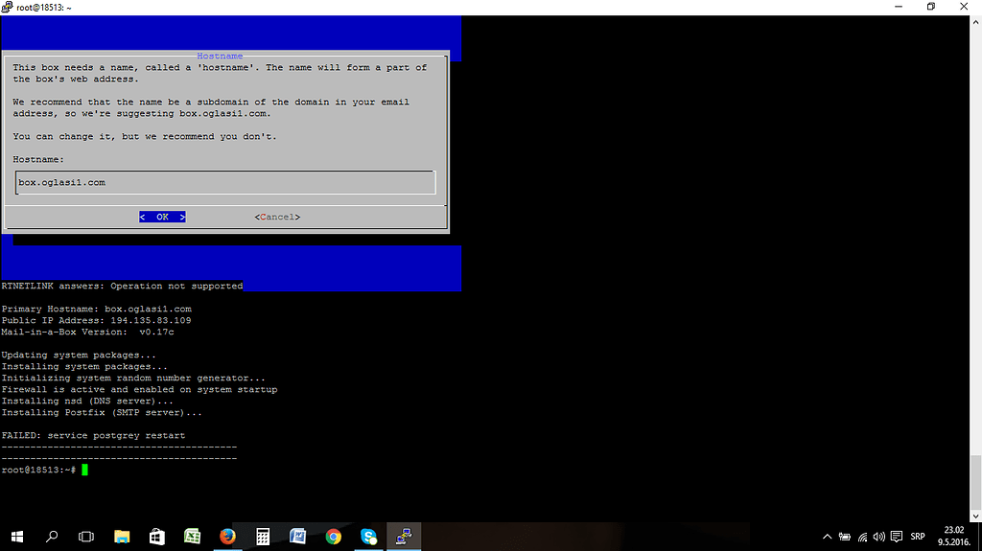Click the 'Hostname' dialog title
The image size is (982, 551).
[220, 56]
